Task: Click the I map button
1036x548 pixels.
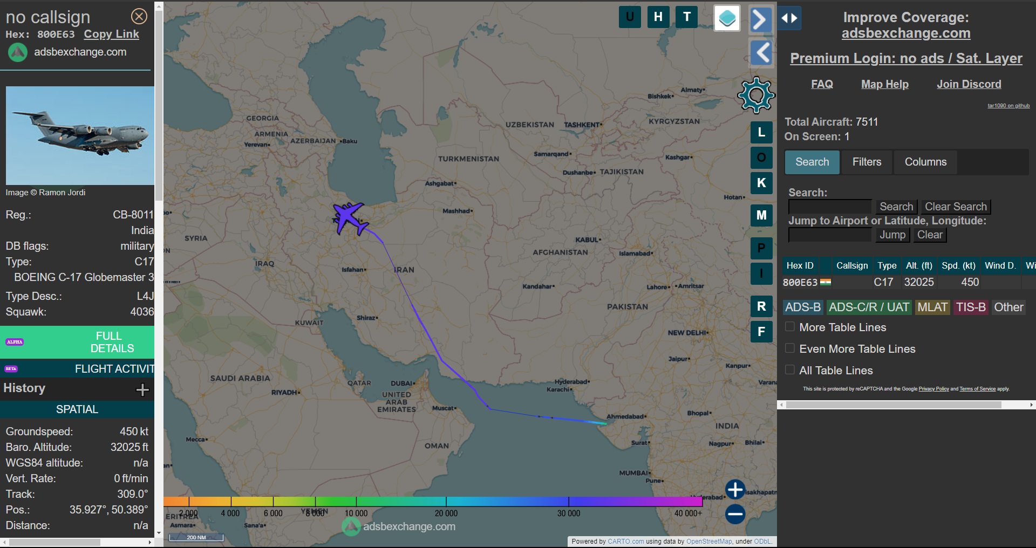Action: tap(761, 273)
